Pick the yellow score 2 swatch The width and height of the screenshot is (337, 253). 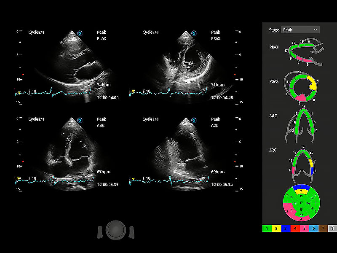click(x=276, y=228)
